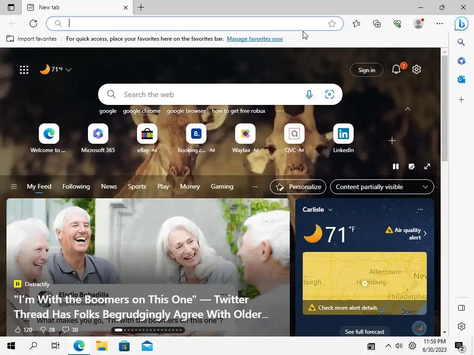Open File Explorer from taskbar
Image resolution: width=474 pixels, height=355 pixels.
[101, 346]
